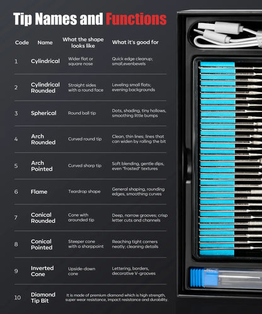Click 'What it's good for' header

pos(135,42)
